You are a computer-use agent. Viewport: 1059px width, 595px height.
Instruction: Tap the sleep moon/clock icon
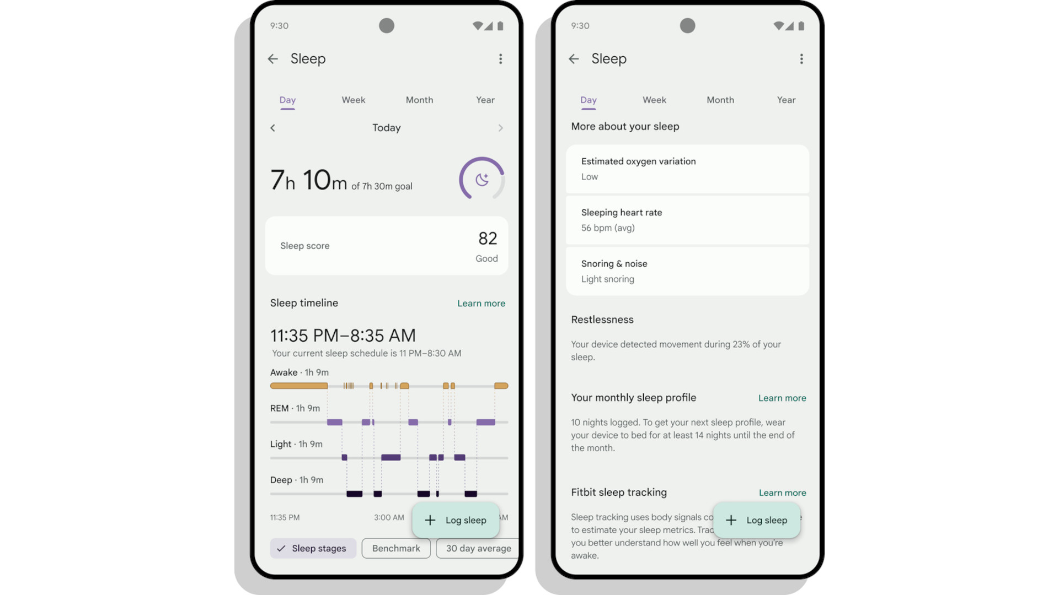coord(480,178)
